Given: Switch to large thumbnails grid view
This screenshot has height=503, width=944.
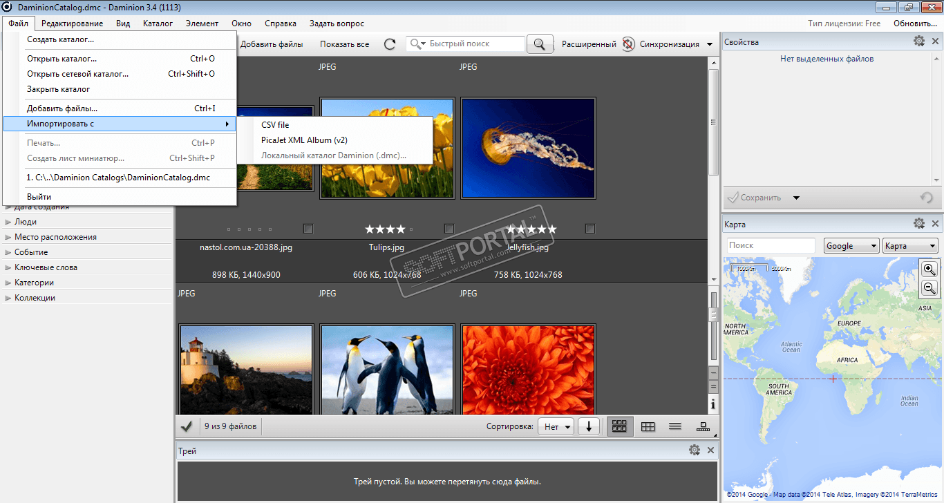Looking at the screenshot, I should [619, 426].
